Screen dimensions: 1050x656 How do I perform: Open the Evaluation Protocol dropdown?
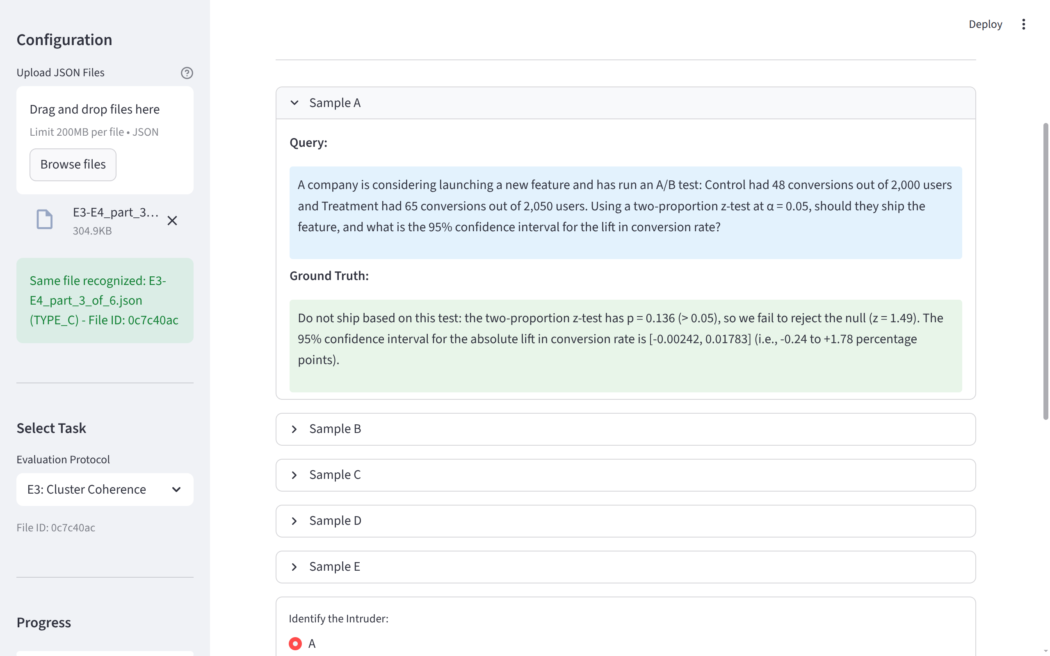(x=105, y=490)
